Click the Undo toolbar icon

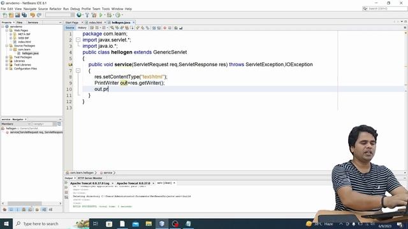(33, 15)
